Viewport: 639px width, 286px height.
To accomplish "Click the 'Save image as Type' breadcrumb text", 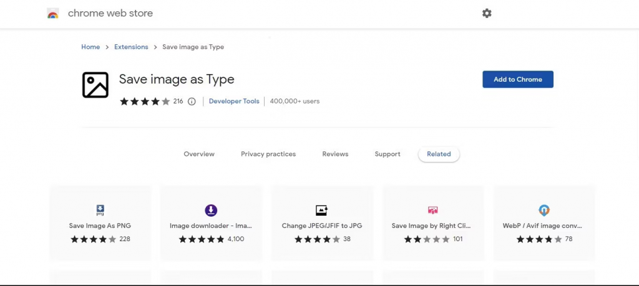I will (x=193, y=47).
